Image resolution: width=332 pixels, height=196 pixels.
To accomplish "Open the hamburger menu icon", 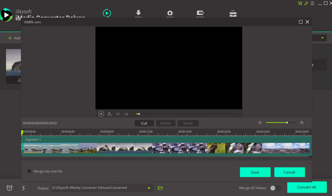I will 312,3.
